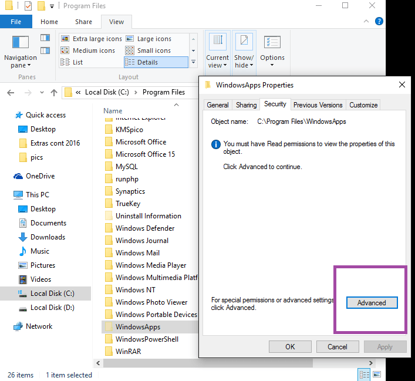Click the horizontal scrollbar left arrow

pos(98,363)
